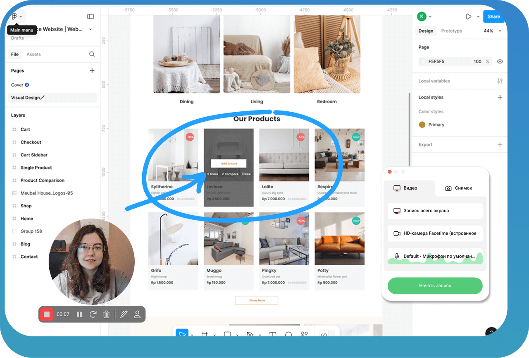Click Like on Leviosa card
Image resolution: width=529 pixels, height=358 pixels.
pyautogui.click(x=246, y=174)
